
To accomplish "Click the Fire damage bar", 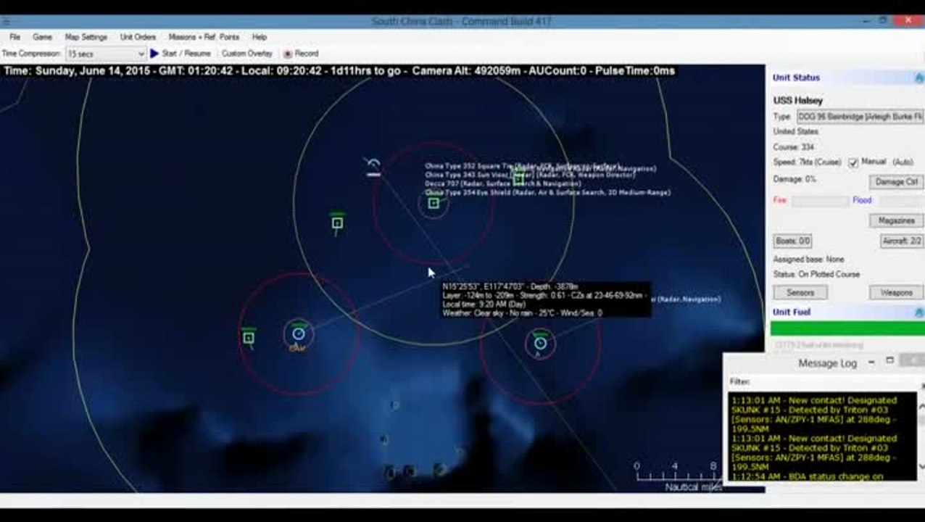I will pos(819,201).
